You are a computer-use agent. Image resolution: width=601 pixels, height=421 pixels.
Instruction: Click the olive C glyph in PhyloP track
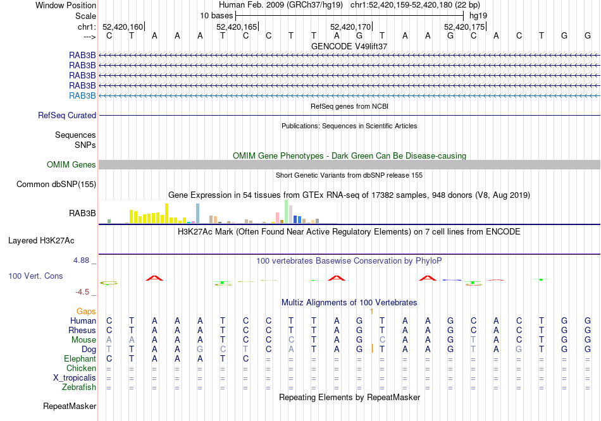click(x=109, y=283)
